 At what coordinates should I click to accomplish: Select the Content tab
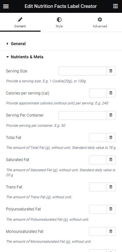(20, 22)
